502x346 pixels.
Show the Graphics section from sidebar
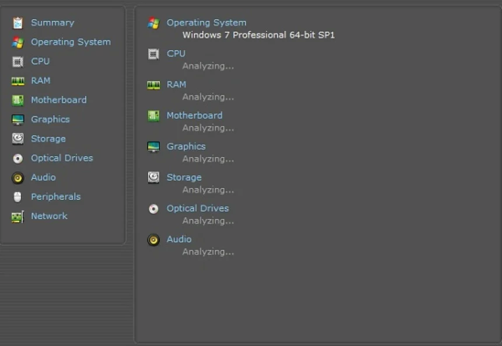pyautogui.click(x=50, y=119)
